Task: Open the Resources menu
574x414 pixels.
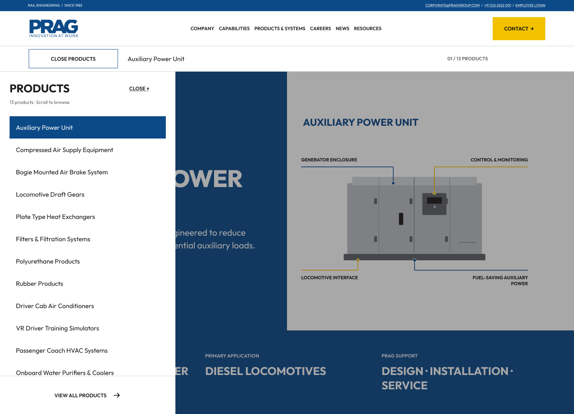Action: 368,29
